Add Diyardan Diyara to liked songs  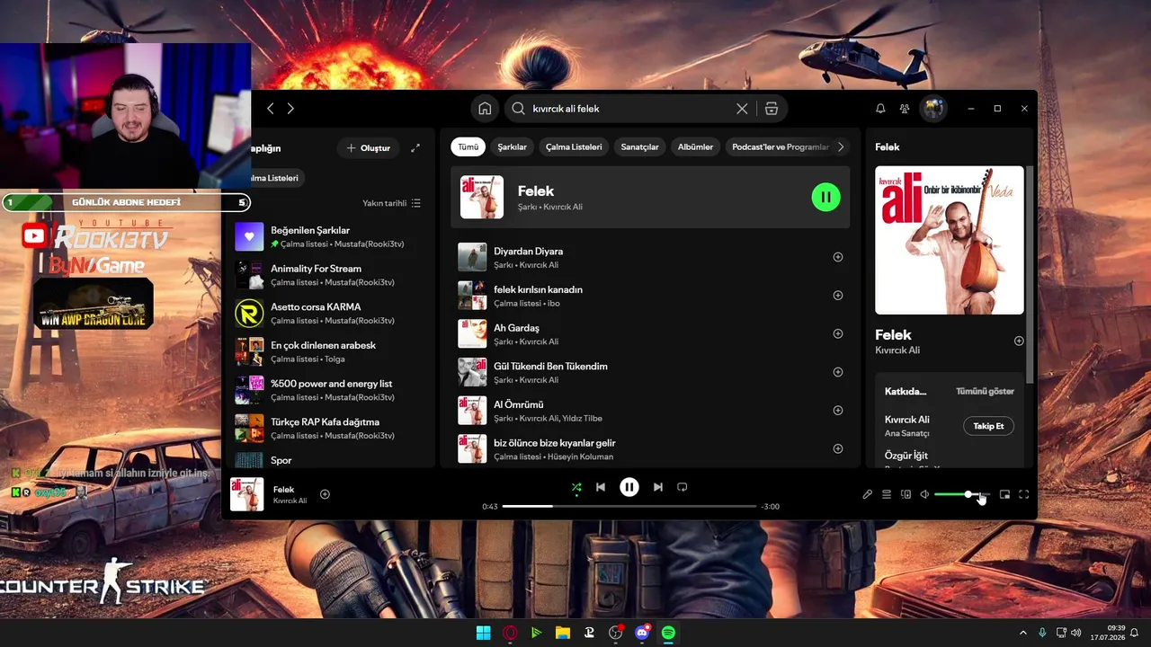tap(838, 257)
